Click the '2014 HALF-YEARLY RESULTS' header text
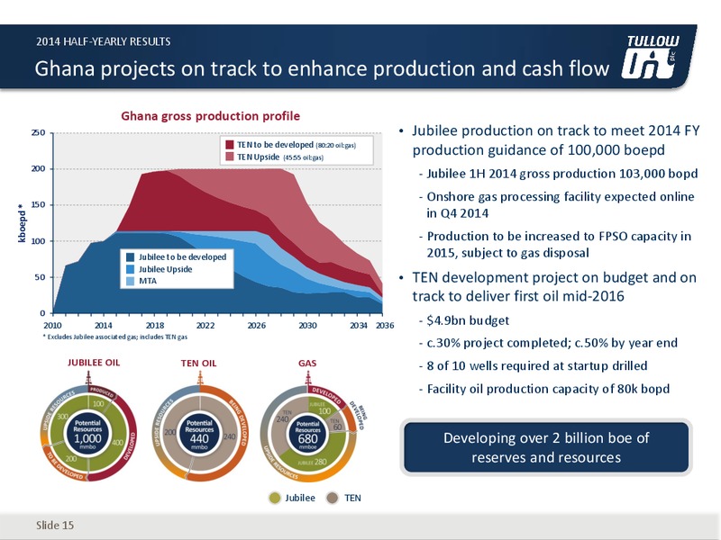The width and height of the screenshot is (721, 540). tap(104, 41)
